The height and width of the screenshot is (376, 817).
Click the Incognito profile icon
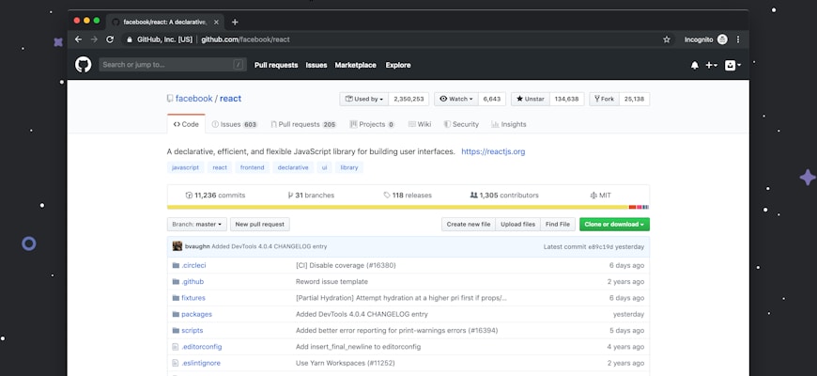pyautogui.click(x=722, y=39)
